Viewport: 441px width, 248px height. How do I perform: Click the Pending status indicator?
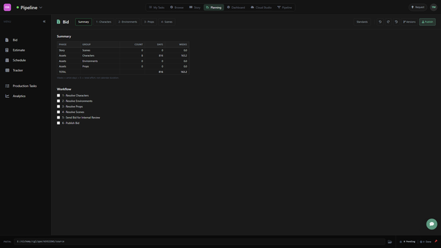407,242
